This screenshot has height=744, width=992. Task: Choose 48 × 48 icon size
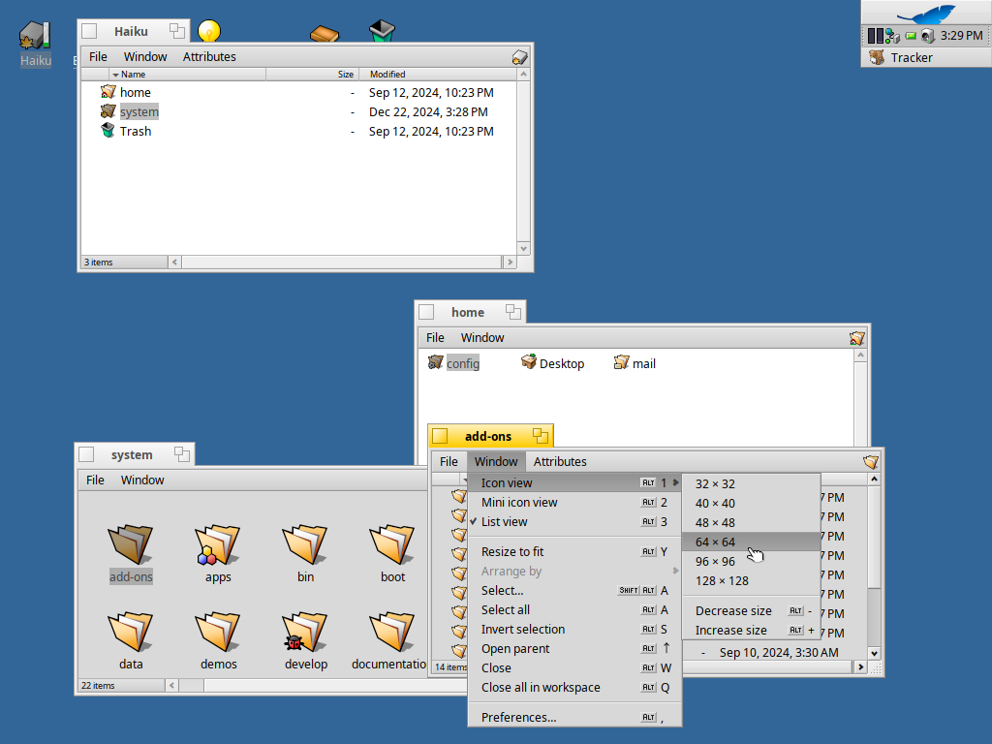coord(751,523)
